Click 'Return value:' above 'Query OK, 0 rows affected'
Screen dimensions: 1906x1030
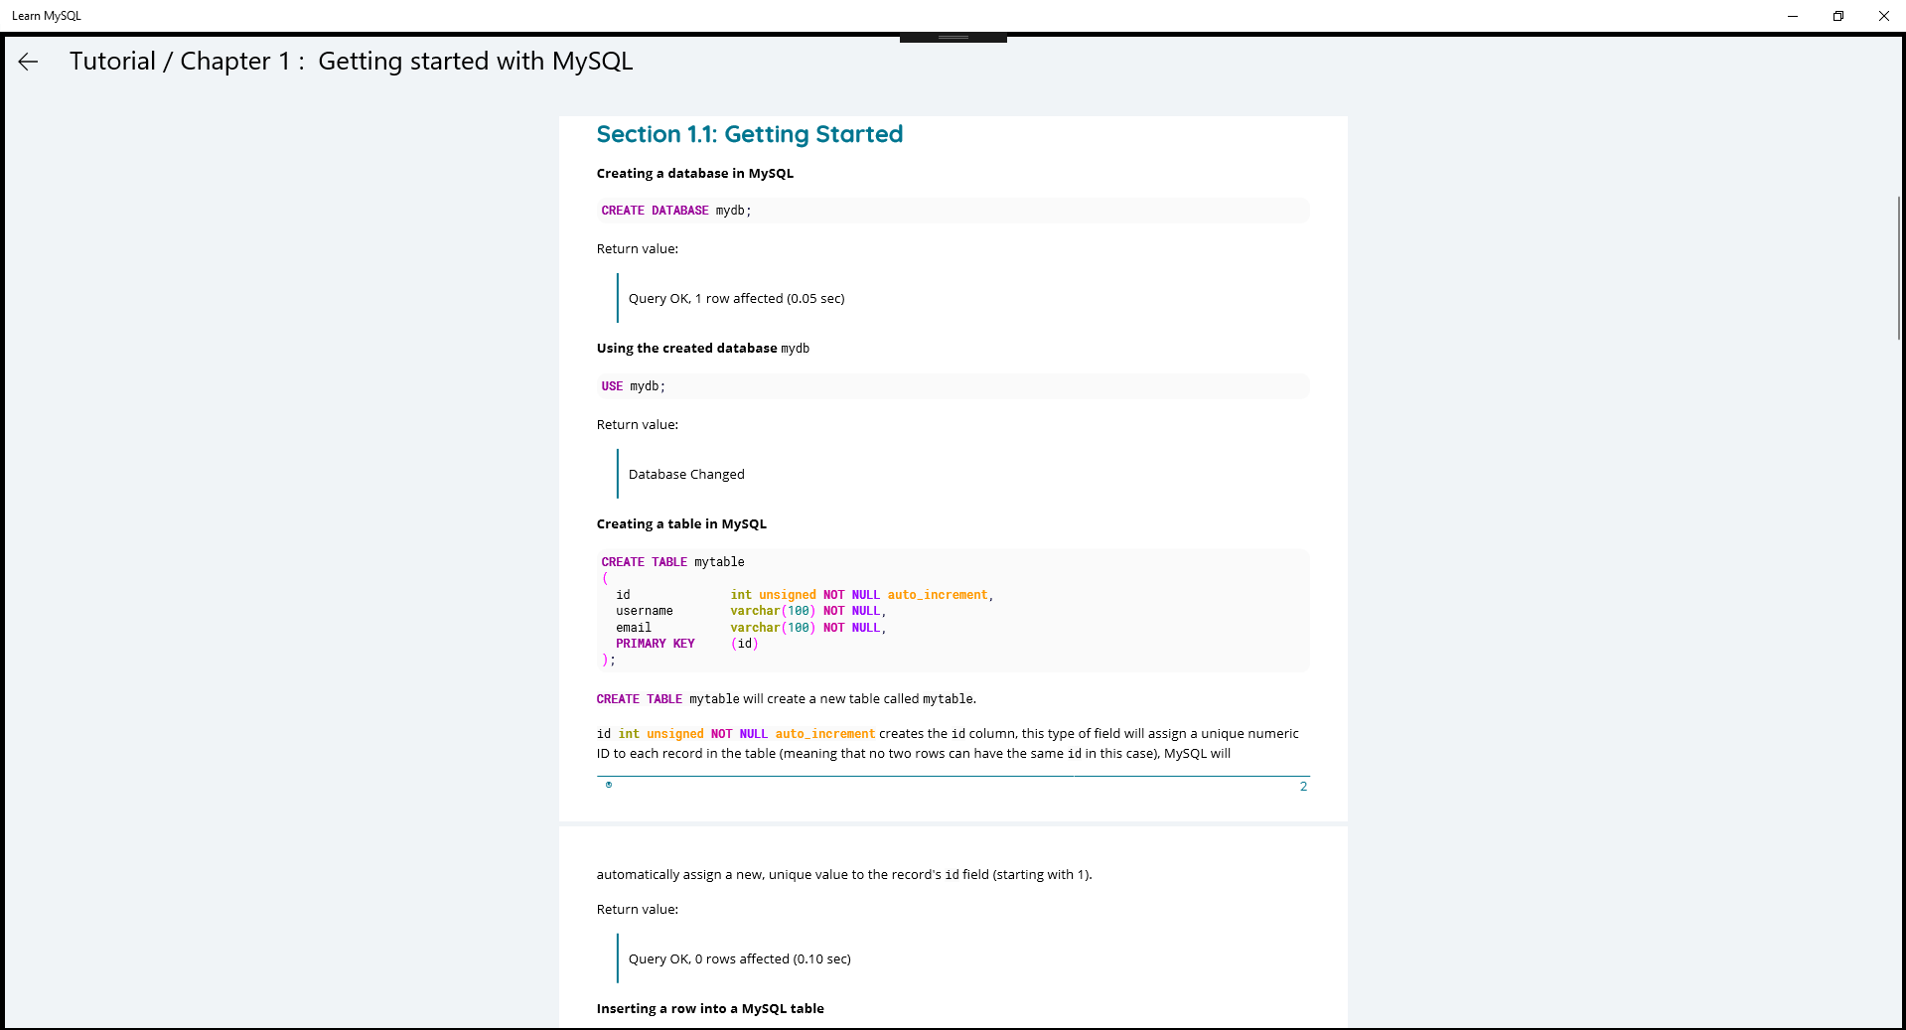(638, 910)
